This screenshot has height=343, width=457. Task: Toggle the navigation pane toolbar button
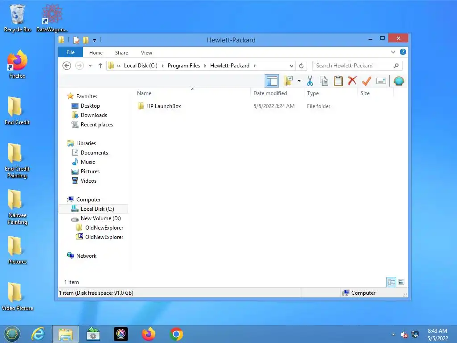(x=272, y=81)
